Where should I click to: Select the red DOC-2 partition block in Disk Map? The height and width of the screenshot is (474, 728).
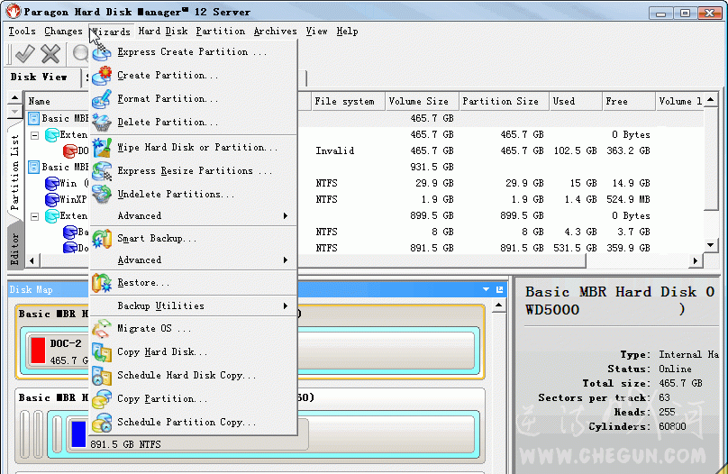(38, 351)
